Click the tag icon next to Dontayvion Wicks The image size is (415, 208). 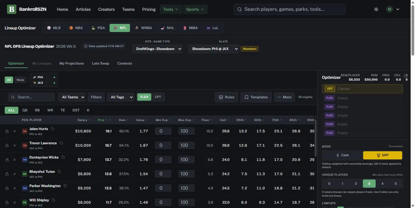pos(63,157)
